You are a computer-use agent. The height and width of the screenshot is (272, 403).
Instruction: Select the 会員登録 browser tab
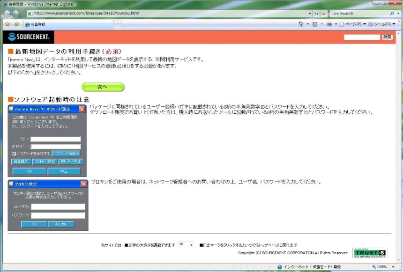(68, 24)
